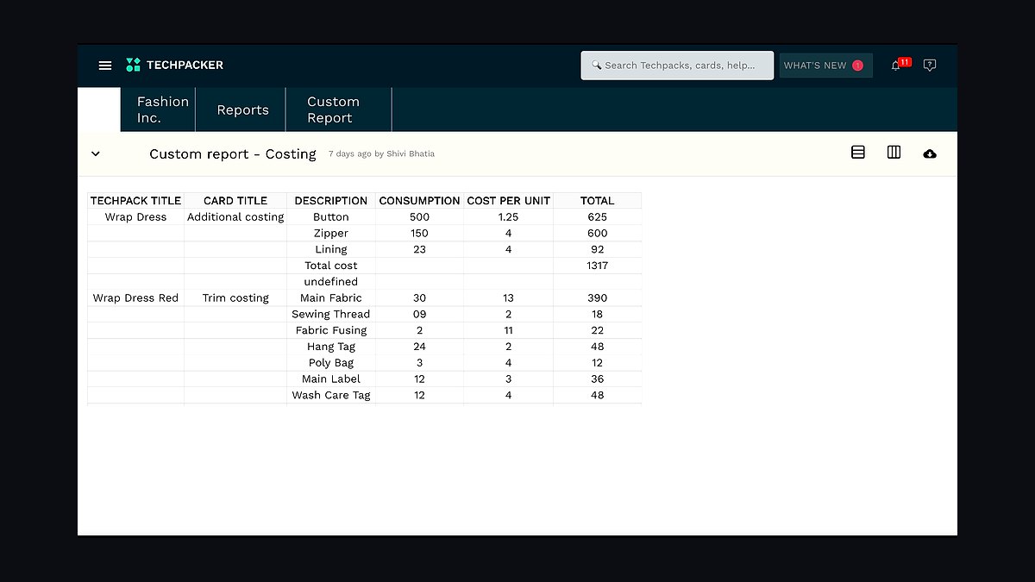Click the TOTAL column header
The width and height of the screenshot is (1035, 582).
click(x=597, y=201)
